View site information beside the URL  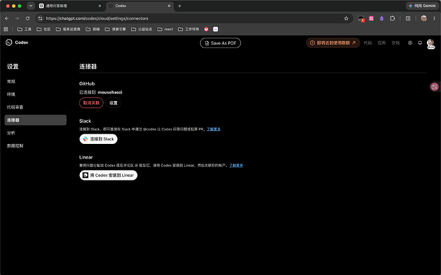click(x=40, y=19)
